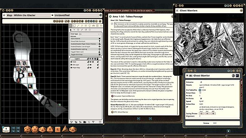Open the grid settings tab in image toolbar

[97, 26]
